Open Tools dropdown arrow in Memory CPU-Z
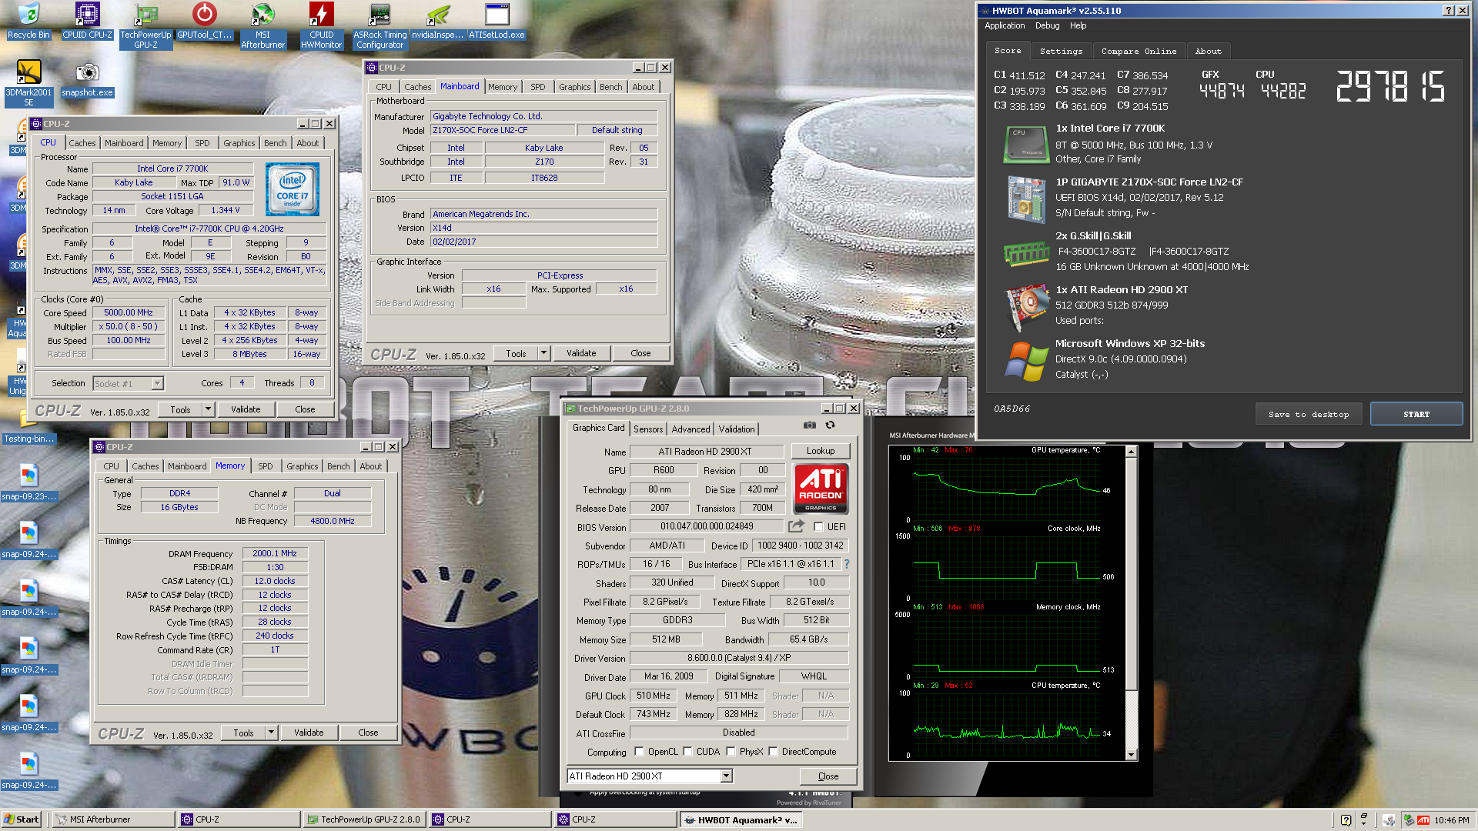Viewport: 1478px width, 831px height. (271, 733)
